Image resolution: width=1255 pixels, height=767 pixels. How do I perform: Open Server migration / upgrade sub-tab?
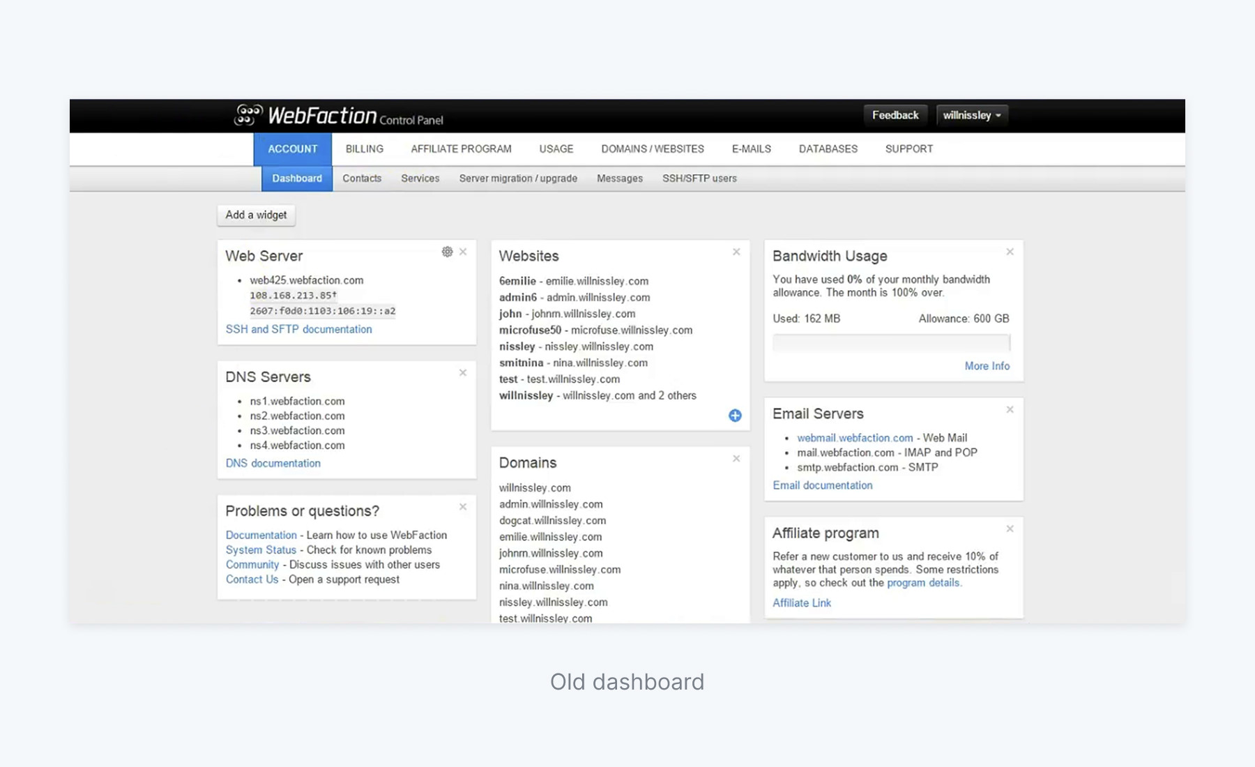click(518, 179)
